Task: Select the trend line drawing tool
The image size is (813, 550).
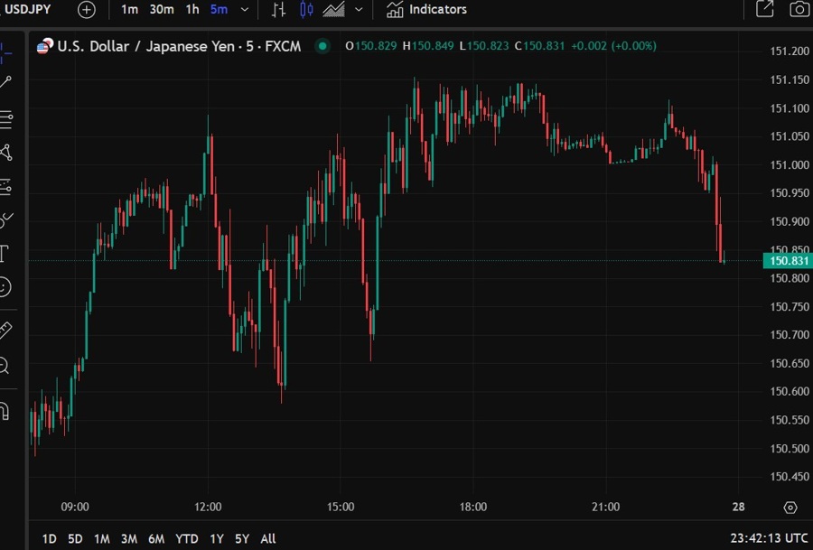Action: click(5, 82)
